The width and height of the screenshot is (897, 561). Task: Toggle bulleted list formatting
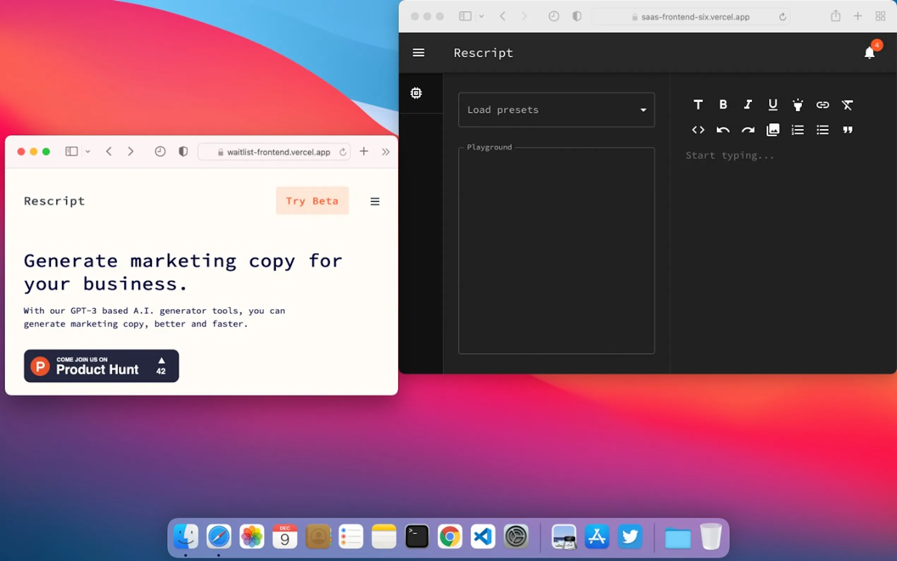(822, 130)
